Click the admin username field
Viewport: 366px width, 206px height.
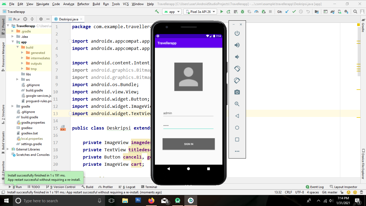188,113
